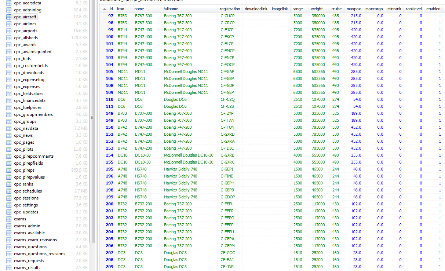445x271 pixels.
Task: Select the cpc_pages table icon
Action: (9, 142)
